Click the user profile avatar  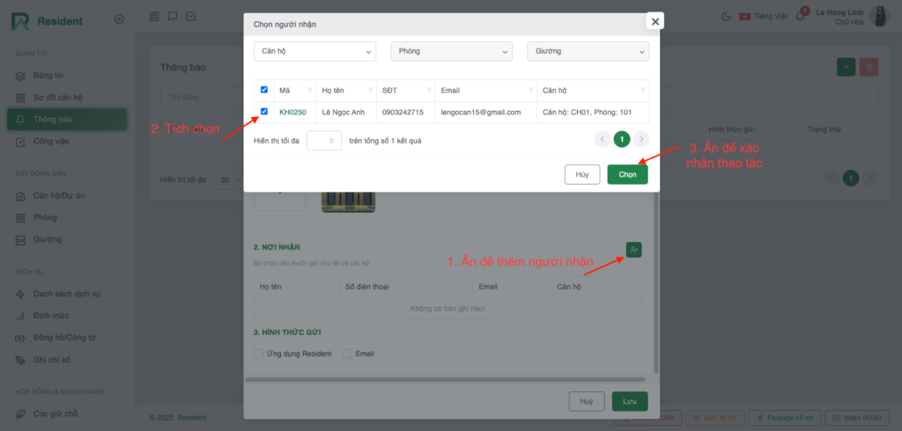(x=879, y=16)
